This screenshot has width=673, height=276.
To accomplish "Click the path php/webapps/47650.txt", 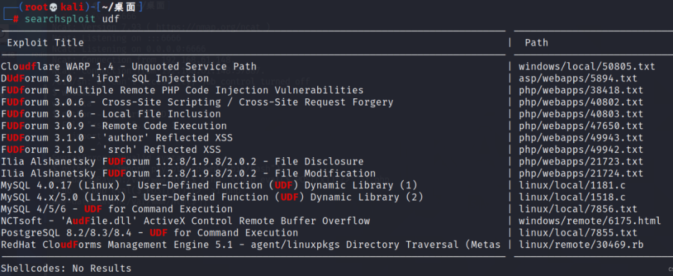I will (581, 126).
